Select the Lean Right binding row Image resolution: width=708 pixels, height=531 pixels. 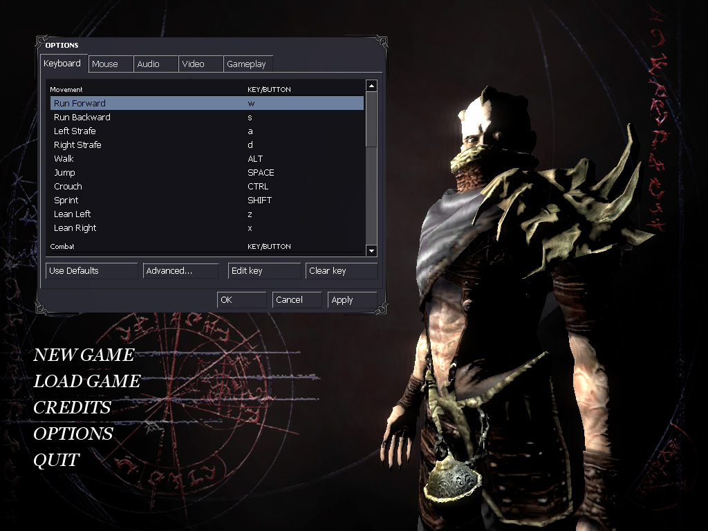(x=207, y=228)
